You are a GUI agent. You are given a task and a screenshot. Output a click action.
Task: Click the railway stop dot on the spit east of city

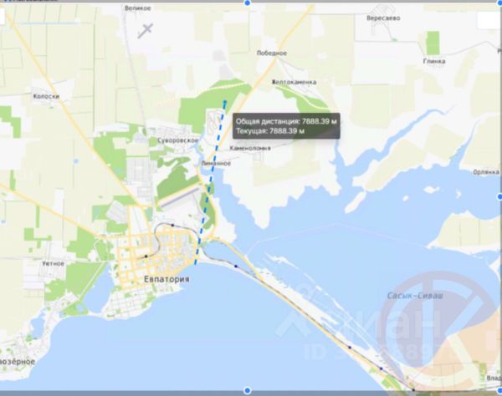pos(236,266)
